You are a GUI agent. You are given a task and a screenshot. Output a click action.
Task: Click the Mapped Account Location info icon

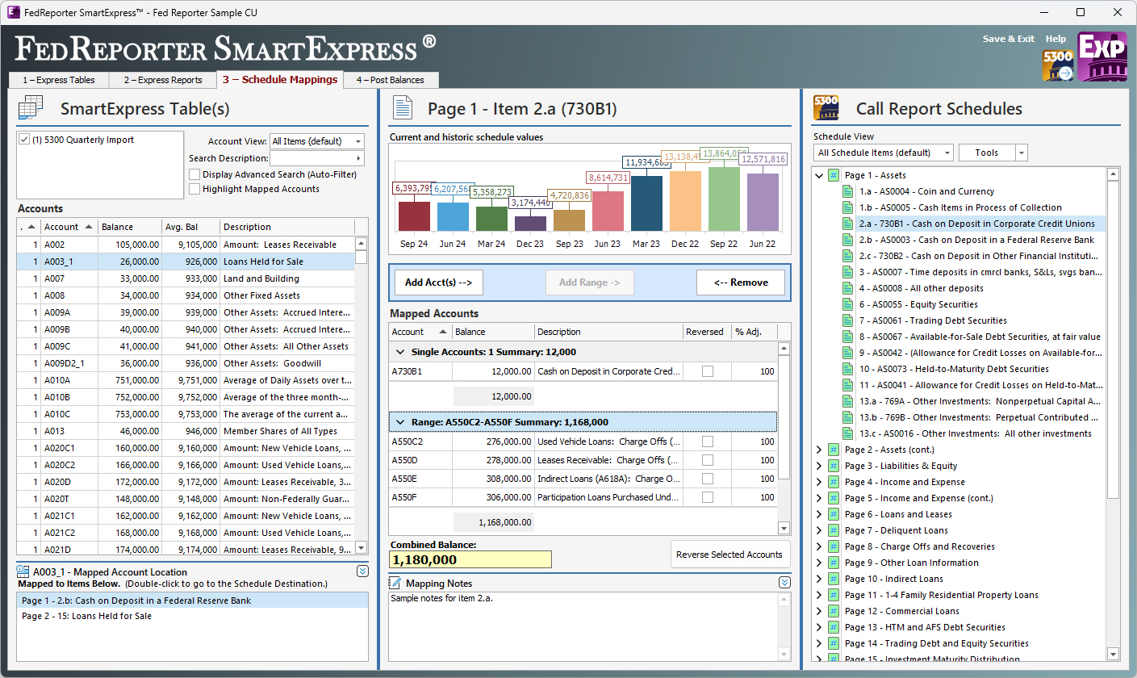pos(23,571)
